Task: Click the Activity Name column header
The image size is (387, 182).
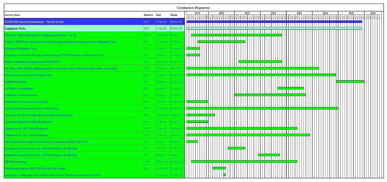Action: coord(12,15)
